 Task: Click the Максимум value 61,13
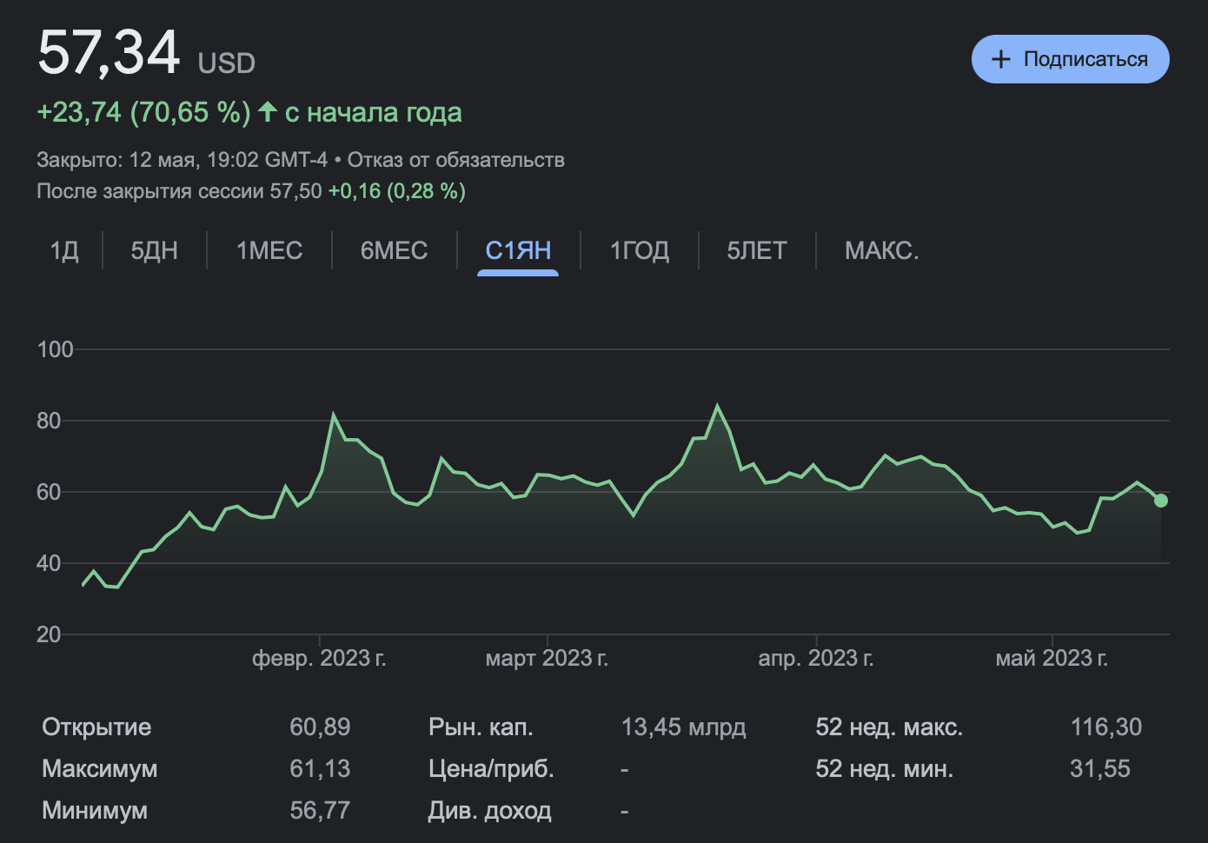click(x=320, y=768)
